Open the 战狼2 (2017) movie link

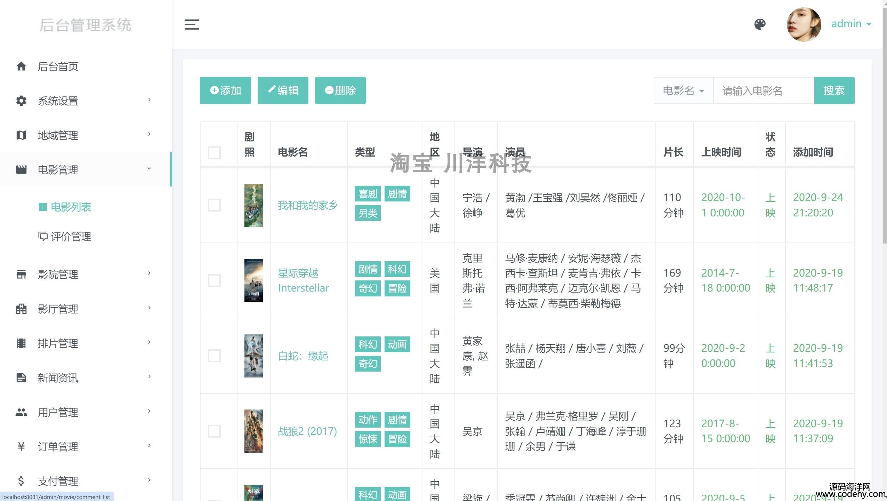click(x=307, y=431)
